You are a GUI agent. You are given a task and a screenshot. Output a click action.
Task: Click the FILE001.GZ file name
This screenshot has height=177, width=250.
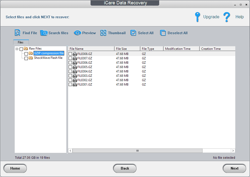click(85, 85)
